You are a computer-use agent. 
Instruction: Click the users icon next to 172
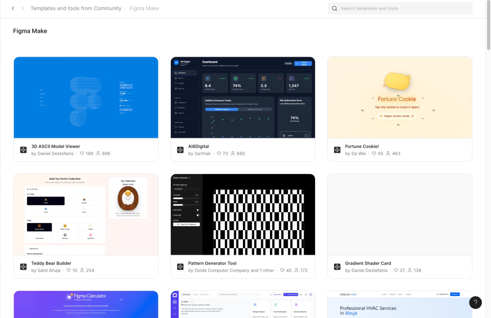pyautogui.click(x=296, y=270)
